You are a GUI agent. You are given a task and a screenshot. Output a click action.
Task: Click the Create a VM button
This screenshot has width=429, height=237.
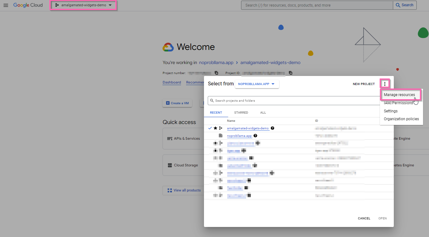tap(177, 103)
